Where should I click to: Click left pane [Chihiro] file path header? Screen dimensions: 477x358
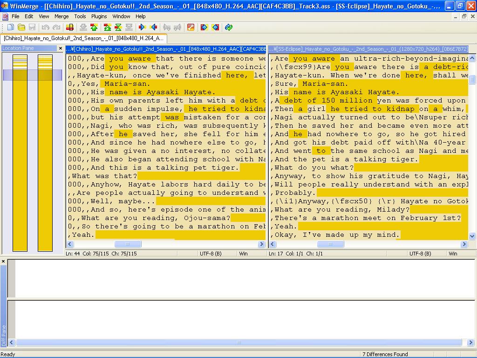[166, 48]
